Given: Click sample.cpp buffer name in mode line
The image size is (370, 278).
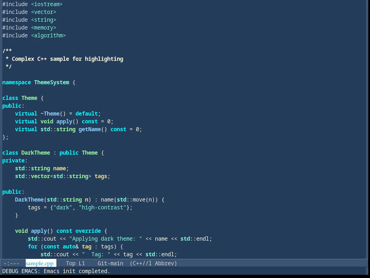Looking at the screenshot, I should click(40, 264).
